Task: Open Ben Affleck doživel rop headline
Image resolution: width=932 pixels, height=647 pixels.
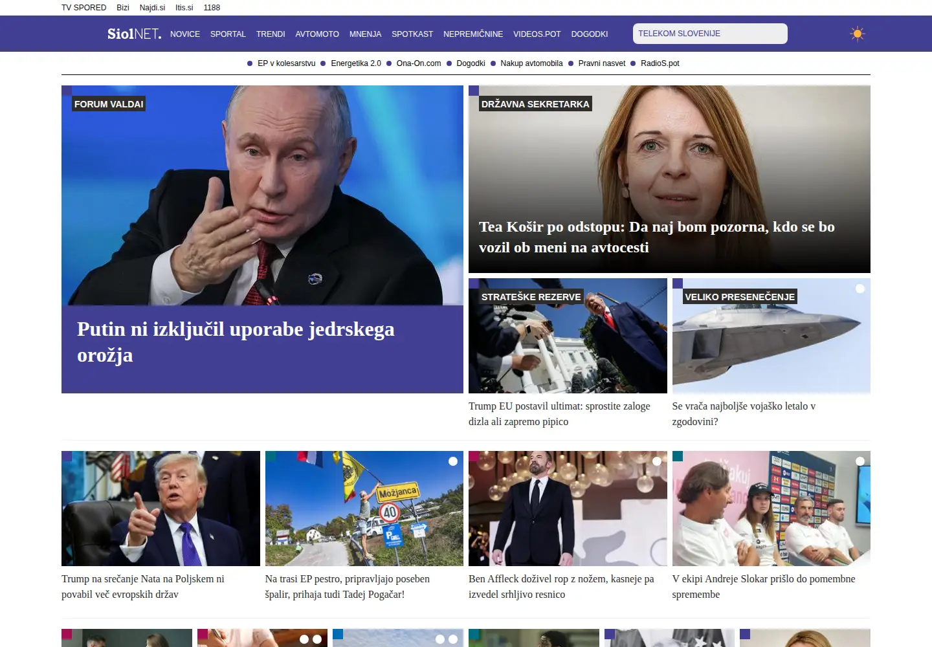Action: 561,587
